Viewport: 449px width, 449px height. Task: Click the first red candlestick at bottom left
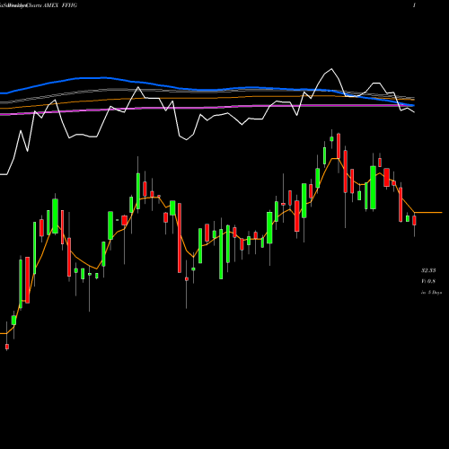tap(7, 347)
